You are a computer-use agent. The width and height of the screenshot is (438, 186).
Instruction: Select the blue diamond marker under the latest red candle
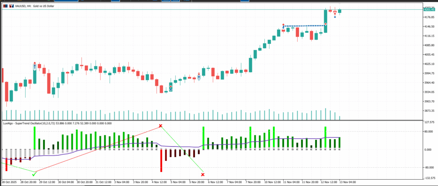[335, 17]
